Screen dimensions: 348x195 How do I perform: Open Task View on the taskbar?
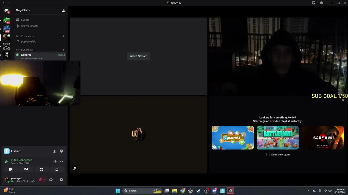click(x=167, y=191)
